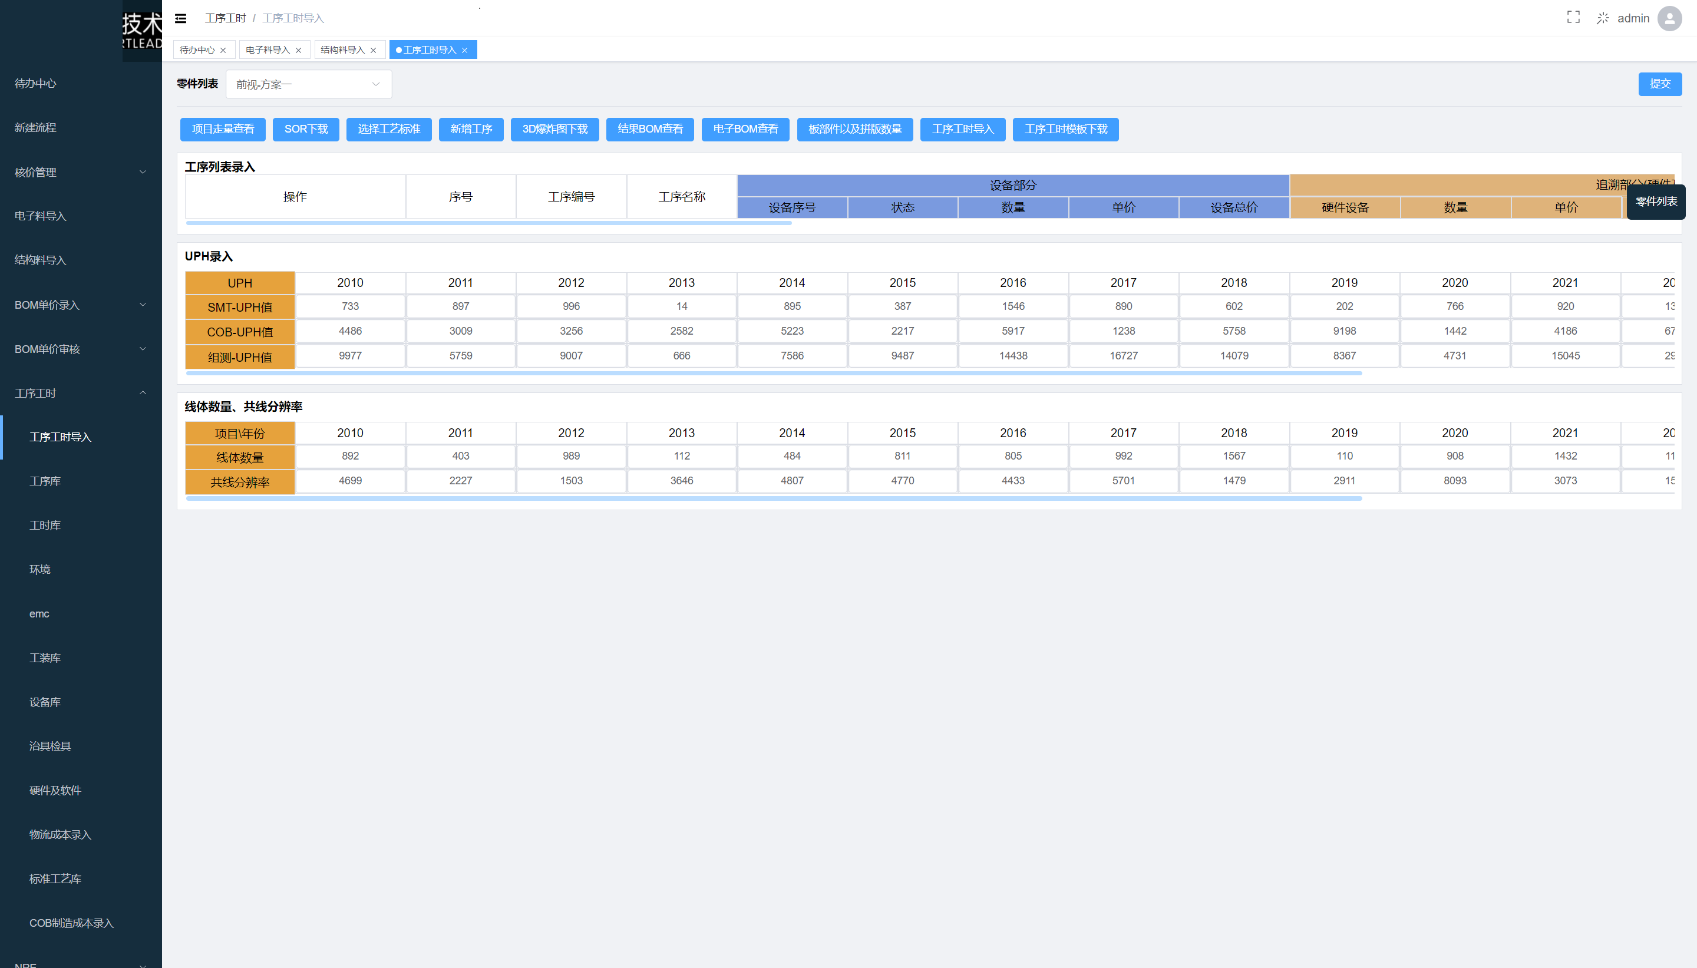Open emc in the sidebar

point(80,614)
